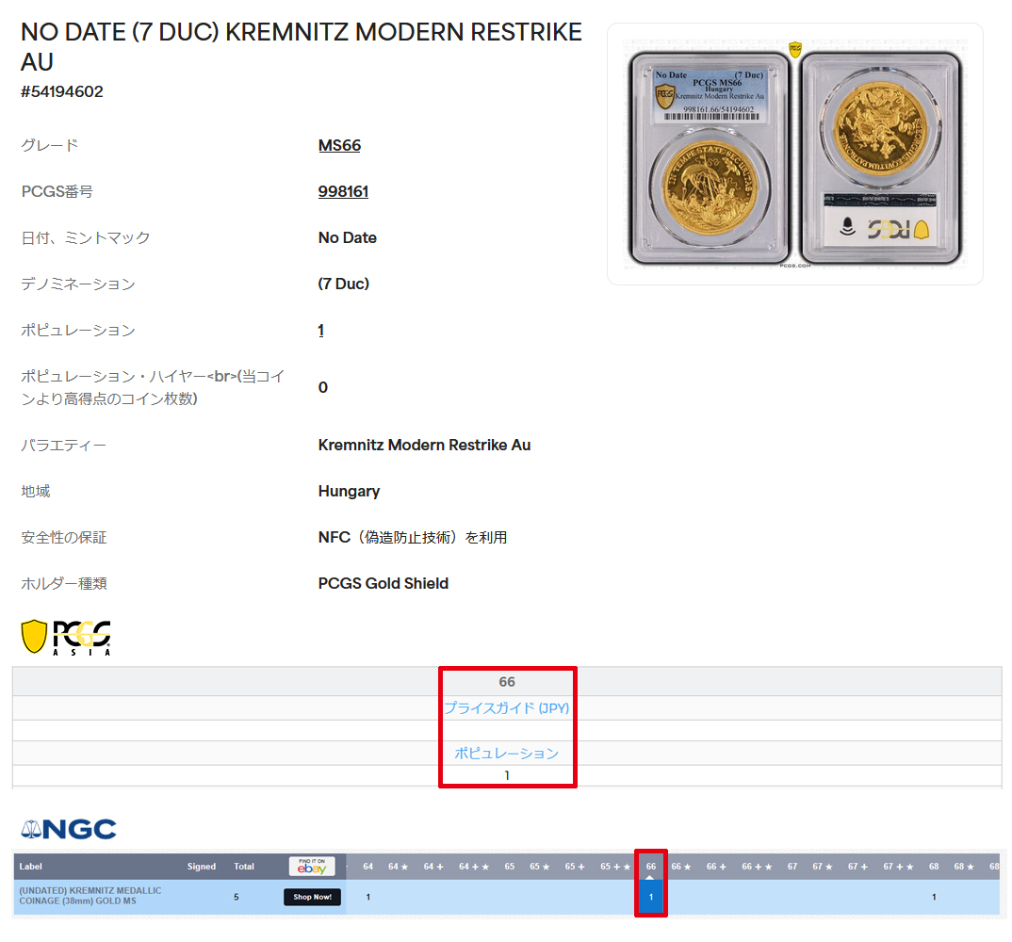1012x942 pixels.
Task: Click the Find it on eBay logo
Action: pos(312,867)
